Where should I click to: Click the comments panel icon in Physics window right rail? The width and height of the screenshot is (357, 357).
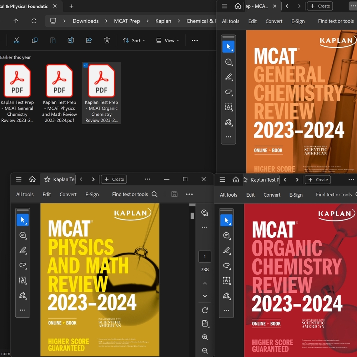coord(205,213)
